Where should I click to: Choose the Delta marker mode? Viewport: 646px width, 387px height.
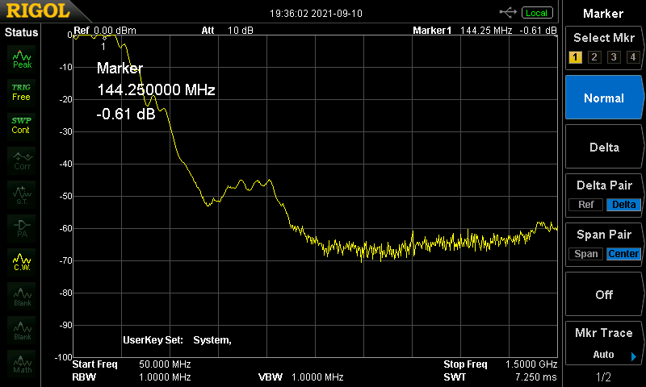click(604, 148)
